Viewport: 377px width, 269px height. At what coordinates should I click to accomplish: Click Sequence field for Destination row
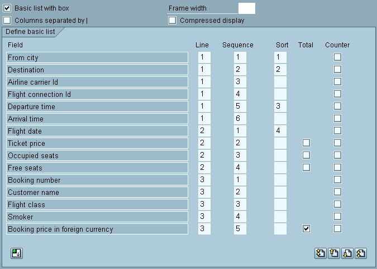tap(240, 70)
